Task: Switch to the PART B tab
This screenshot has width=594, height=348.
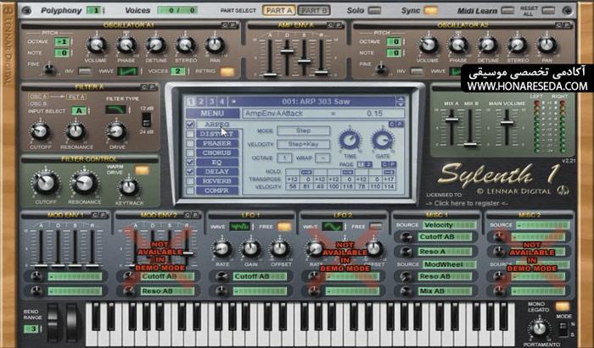Action: [314, 10]
